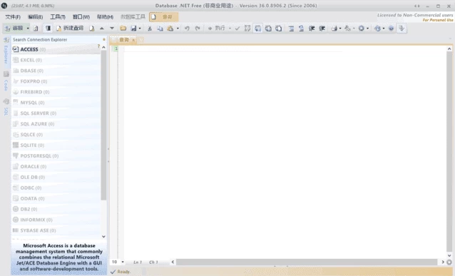Click the up triangle toolbar icon
This screenshot has height=276, width=455.
101,28
